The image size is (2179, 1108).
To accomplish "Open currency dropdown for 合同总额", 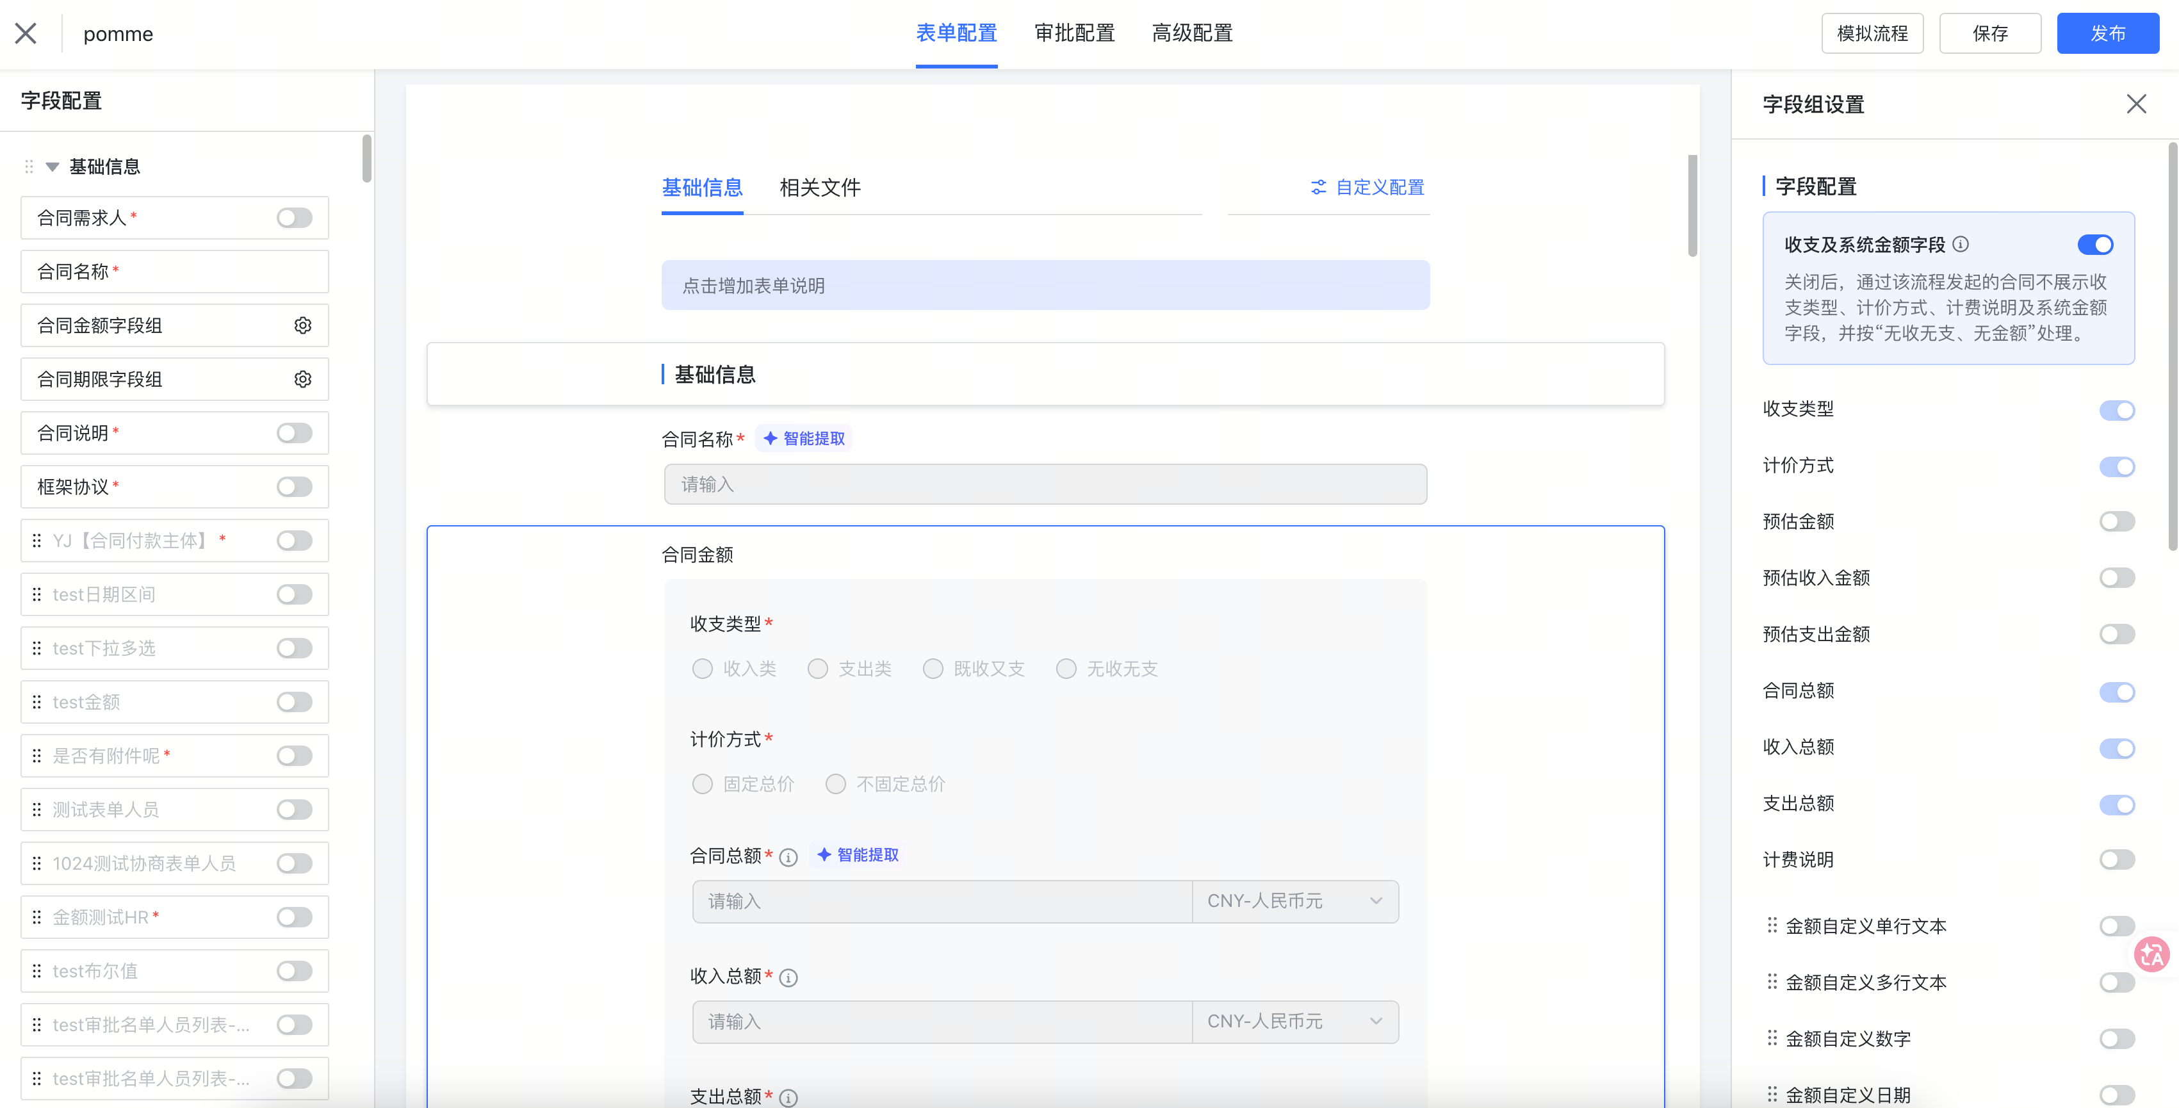I will 1295,902.
